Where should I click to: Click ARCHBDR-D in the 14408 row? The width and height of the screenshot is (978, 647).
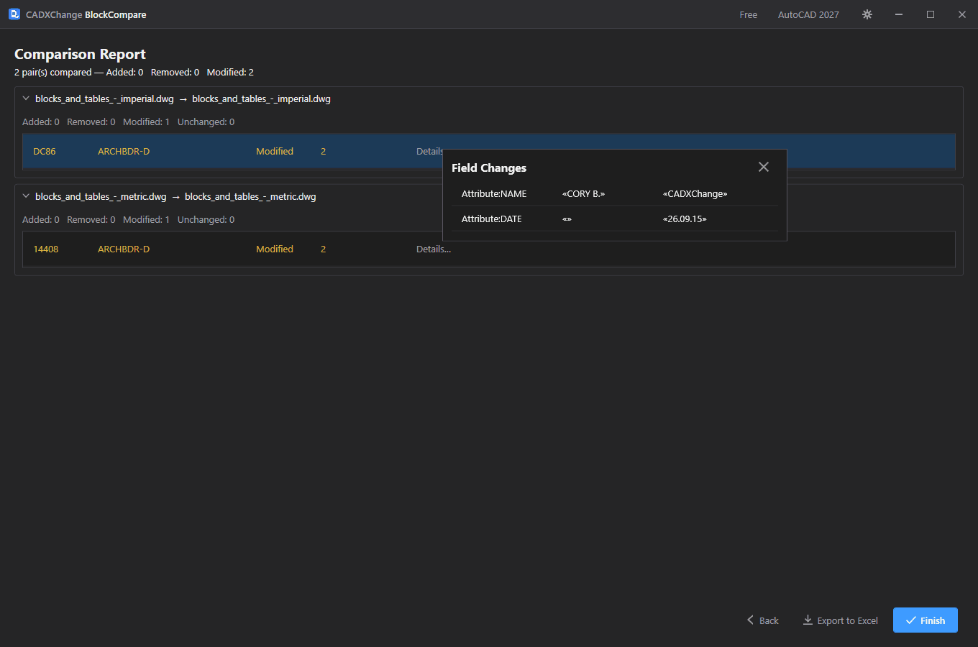(124, 249)
